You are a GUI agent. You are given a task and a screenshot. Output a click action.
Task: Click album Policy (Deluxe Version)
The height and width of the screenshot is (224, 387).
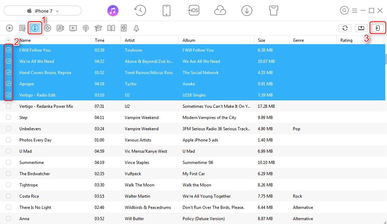[x=204, y=219]
